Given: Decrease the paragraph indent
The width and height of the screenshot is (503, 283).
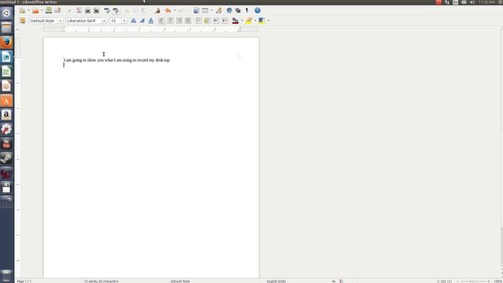Looking at the screenshot, I should coord(216,21).
